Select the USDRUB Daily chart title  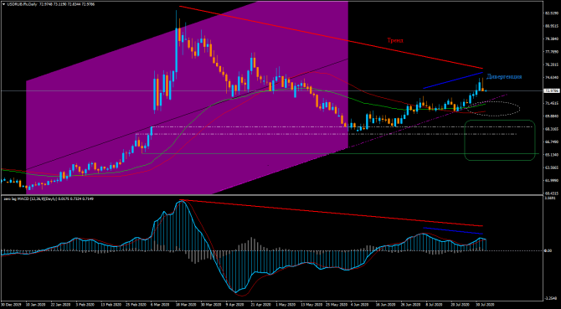click(18, 3)
